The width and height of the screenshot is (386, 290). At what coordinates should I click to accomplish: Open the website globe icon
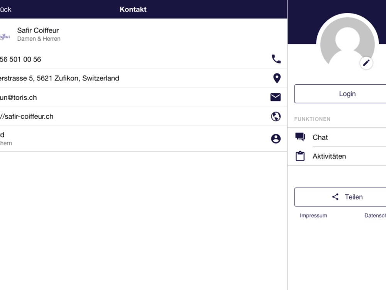click(x=276, y=116)
